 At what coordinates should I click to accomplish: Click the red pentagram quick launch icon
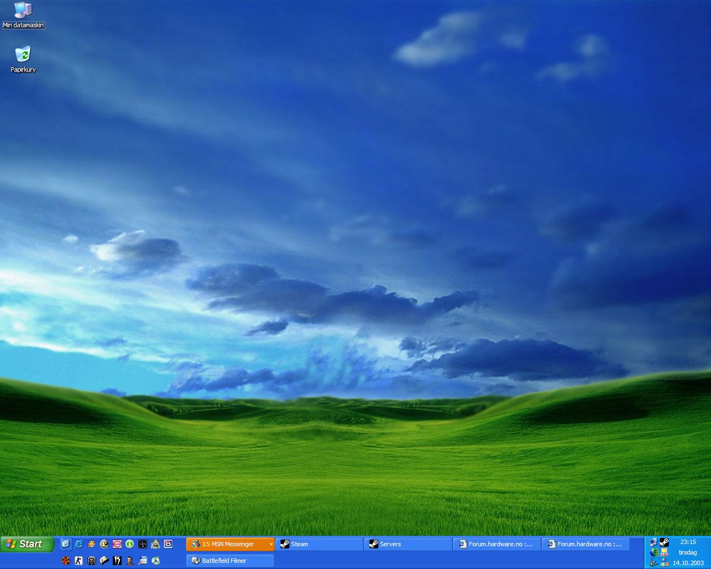66,561
